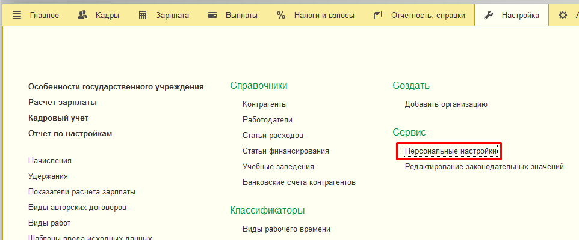Viewport: 579px width, 240px height.
Task: Open Виды авторских договоров
Action: pyautogui.click(x=77, y=207)
